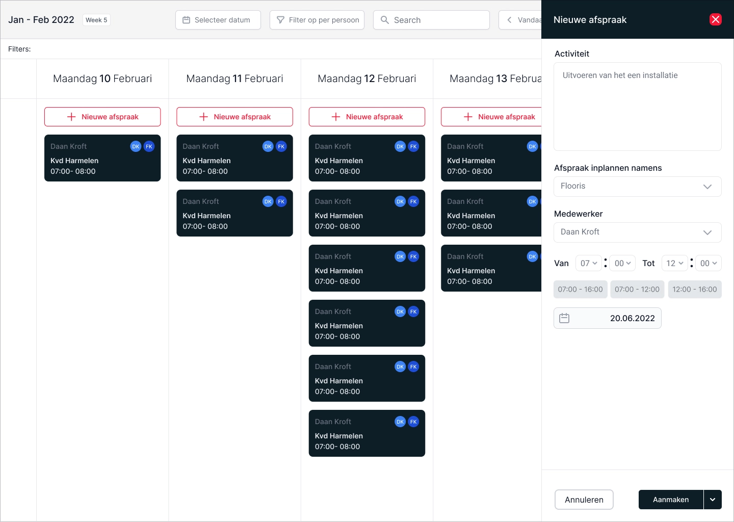Close the Nieuwe afspraak panel
Screen dimensions: 734x522
coord(716,19)
